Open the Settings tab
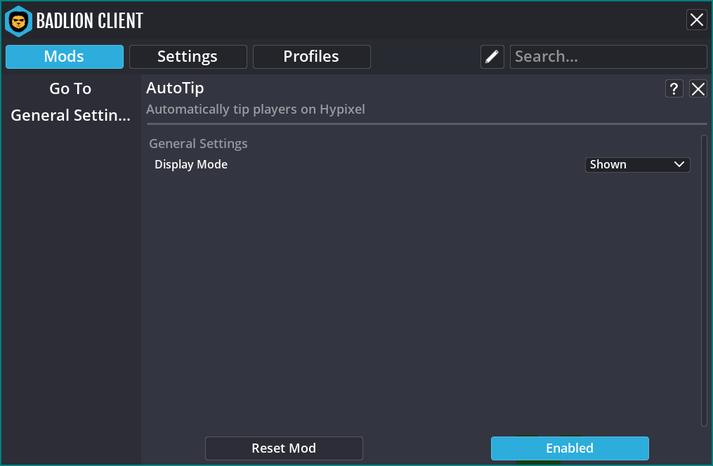The height and width of the screenshot is (466, 713). [188, 57]
